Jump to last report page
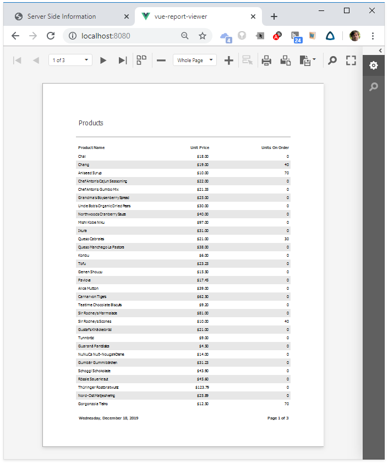Image resolution: width=388 pixels, height=464 pixels. coord(123,60)
